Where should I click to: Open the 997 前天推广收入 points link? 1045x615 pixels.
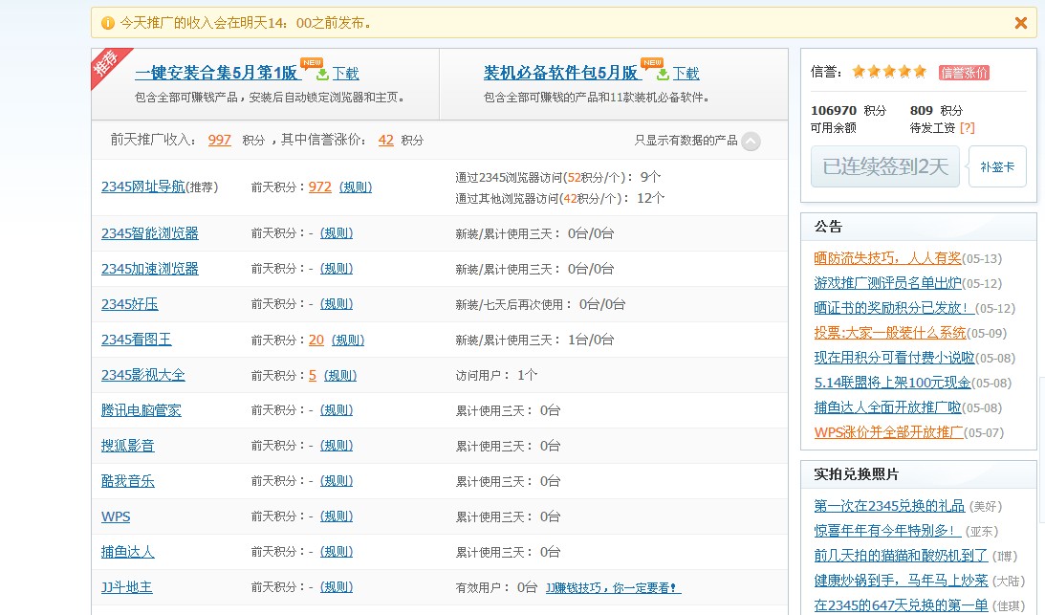(219, 140)
